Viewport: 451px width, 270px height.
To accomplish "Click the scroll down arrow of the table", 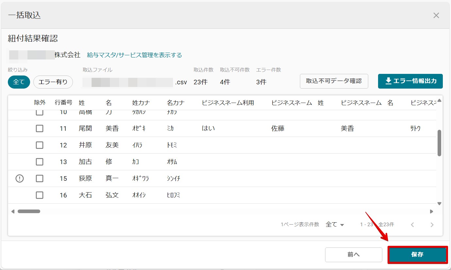I will point(439,203).
